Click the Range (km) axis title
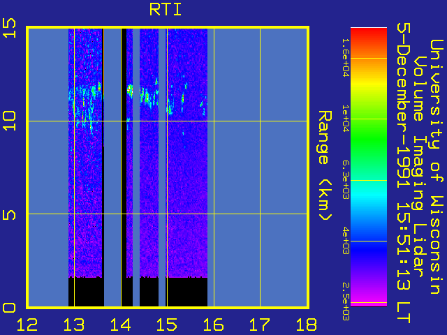The height and width of the screenshot is (335, 447). 325,166
